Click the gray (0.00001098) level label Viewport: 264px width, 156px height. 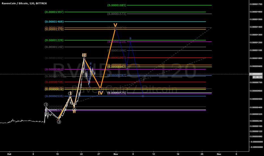click(117, 50)
